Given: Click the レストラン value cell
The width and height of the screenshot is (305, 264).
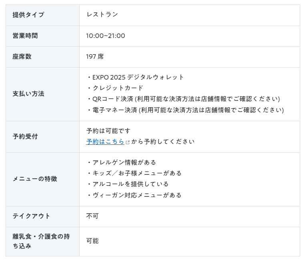Looking at the screenshot, I should pos(190,15).
